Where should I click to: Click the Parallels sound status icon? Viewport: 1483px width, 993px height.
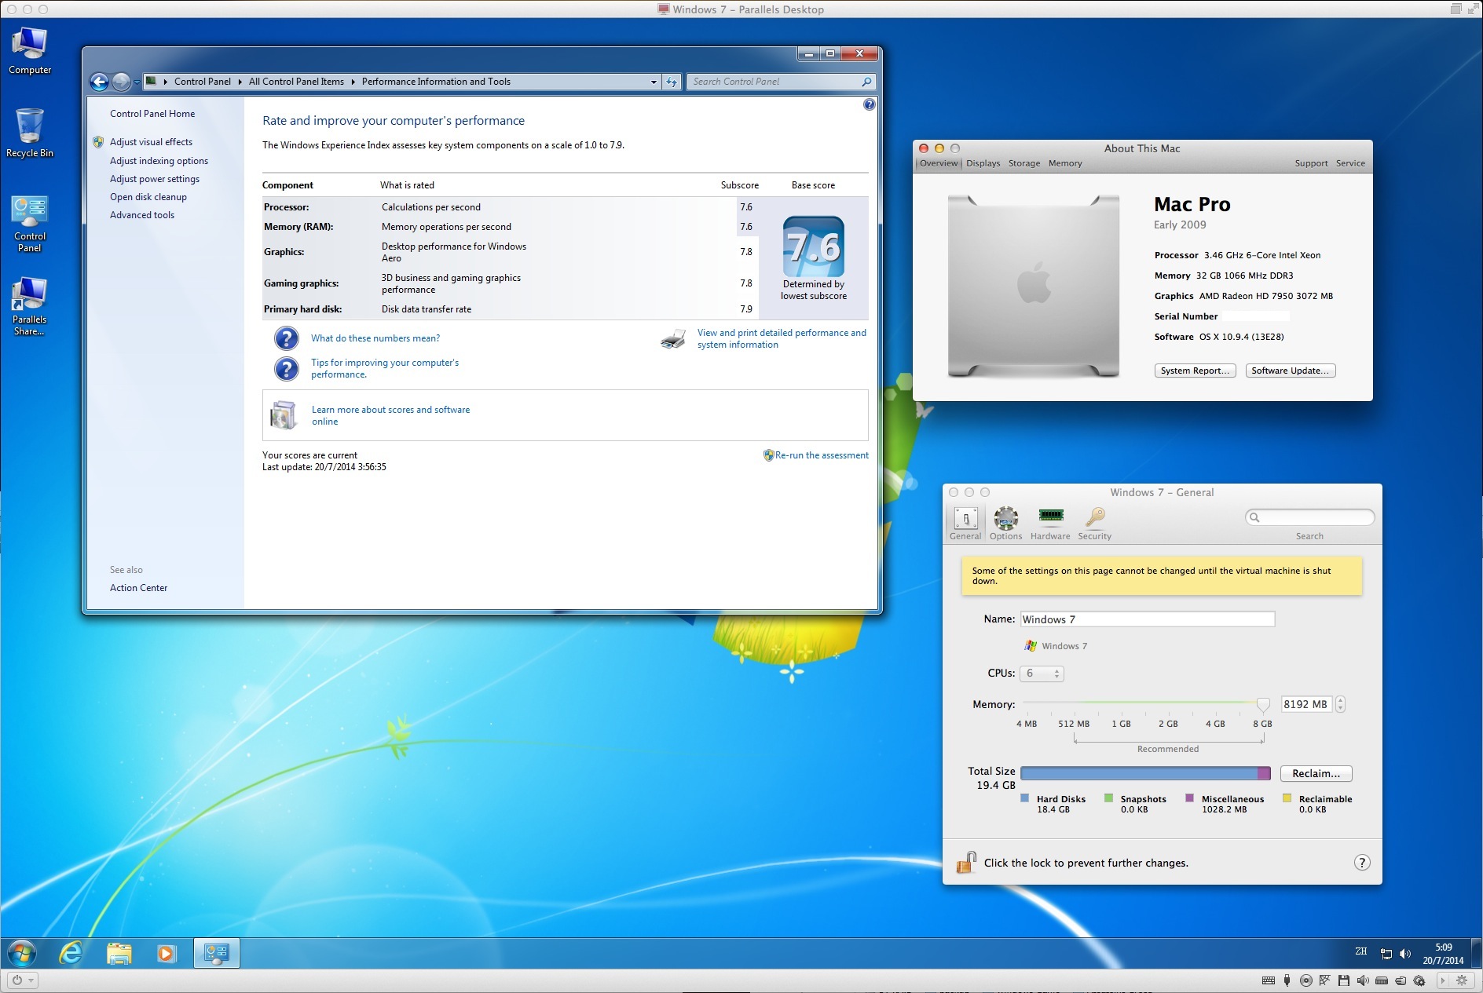pyautogui.click(x=1363, y=980)
